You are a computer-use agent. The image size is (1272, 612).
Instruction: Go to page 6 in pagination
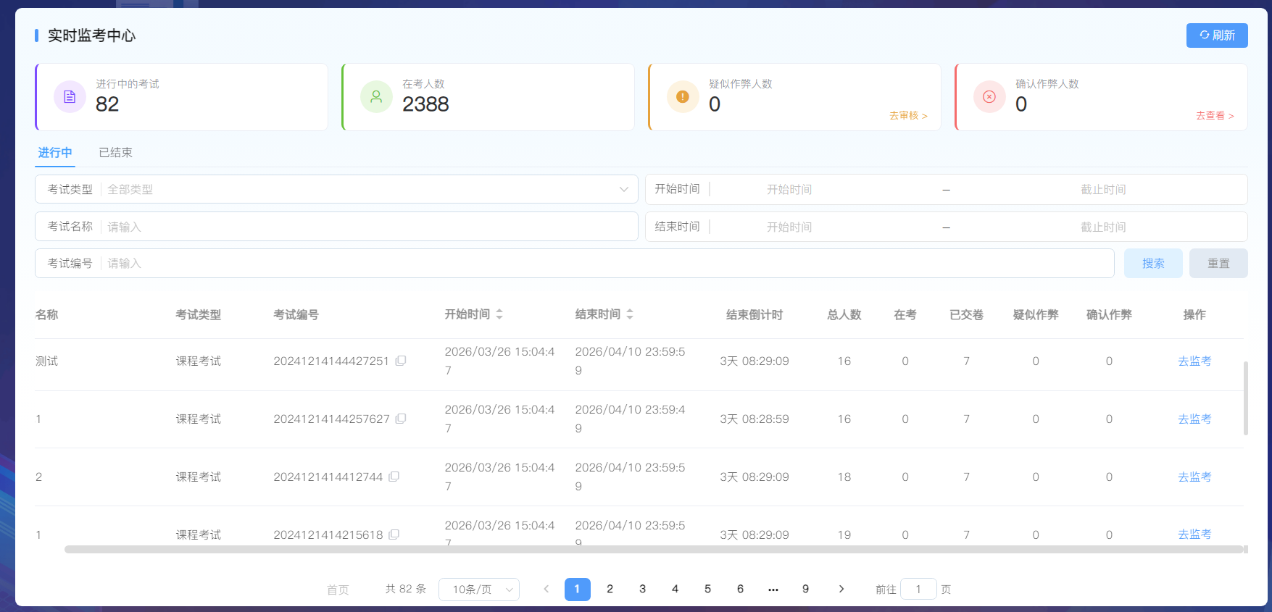click(x=741, y=590)
